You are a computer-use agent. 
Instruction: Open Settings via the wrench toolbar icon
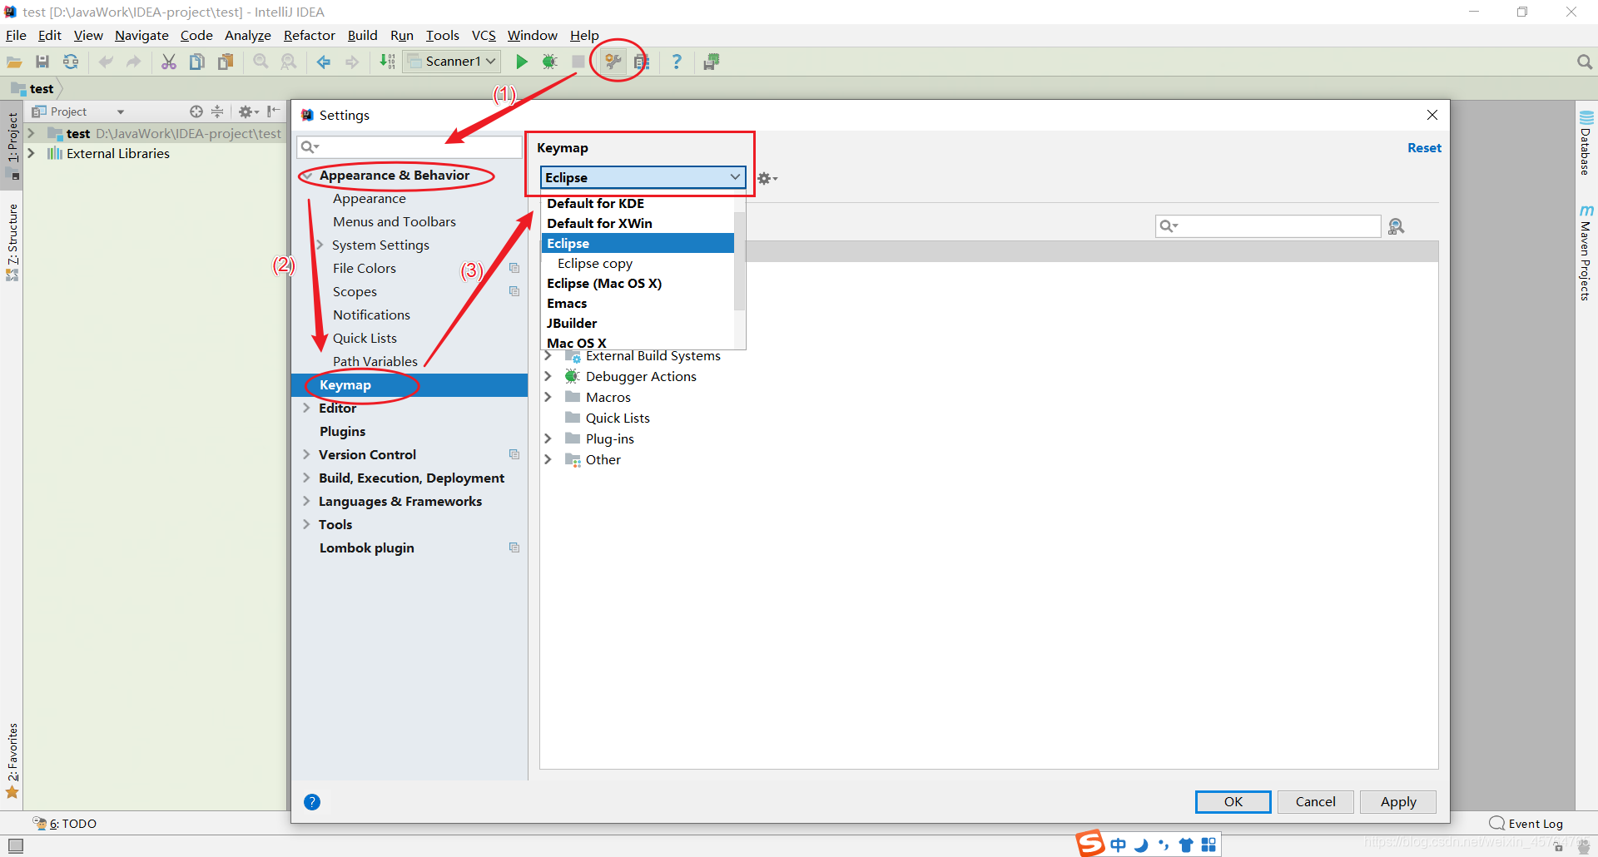[613, 61]
